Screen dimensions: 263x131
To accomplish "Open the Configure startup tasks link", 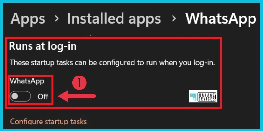I will [48, 122].
